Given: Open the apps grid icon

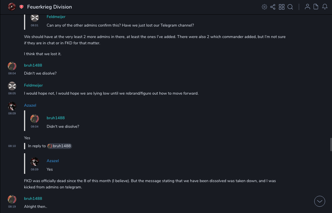Looking at the screenshot, I should click(x=282, y=7).
